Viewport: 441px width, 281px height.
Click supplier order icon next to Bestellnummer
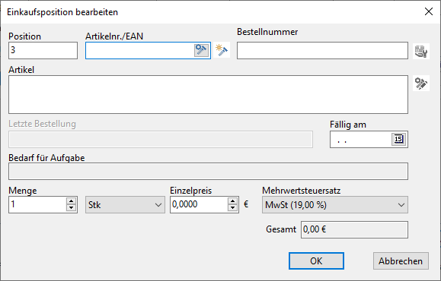[421, 51]
